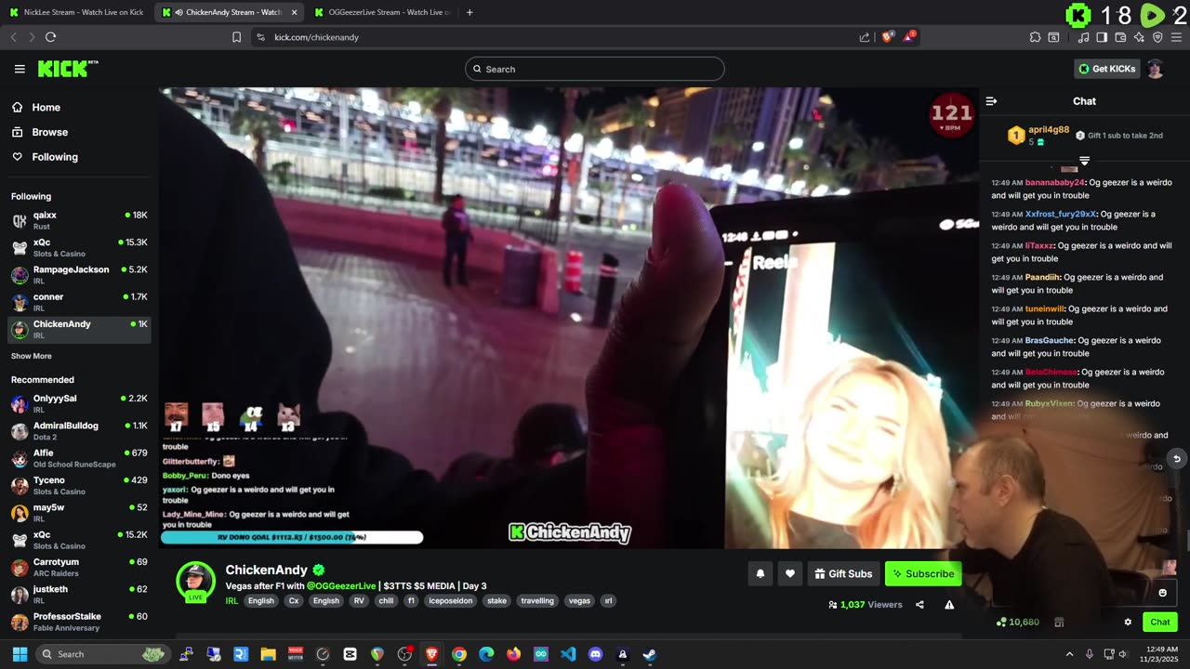Click the kick.com/chickenandy address bar
Screen dimensions: 1190x669
[558, 37]
